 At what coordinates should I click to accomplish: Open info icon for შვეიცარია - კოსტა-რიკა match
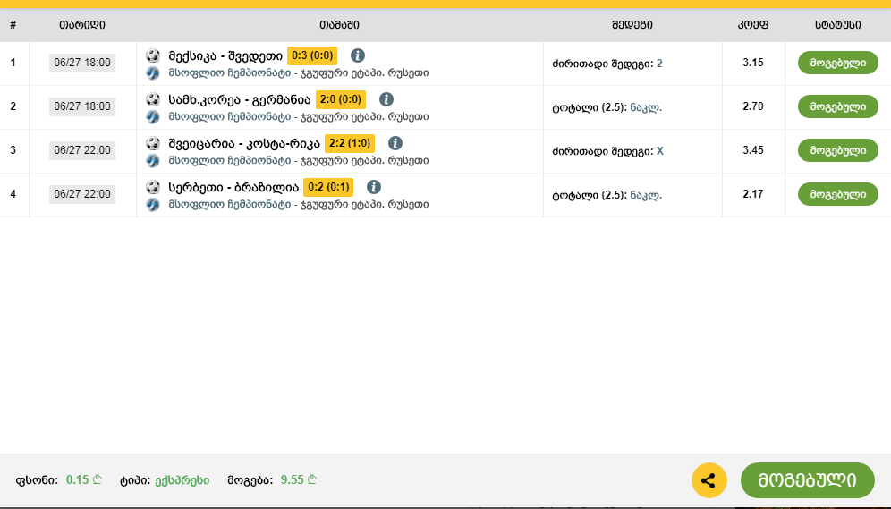coord(395,143)
